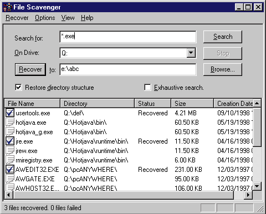Uncheck the jre.exe file checkbox
This screenshot has height=214, width=266.
[x=10, y=141]
